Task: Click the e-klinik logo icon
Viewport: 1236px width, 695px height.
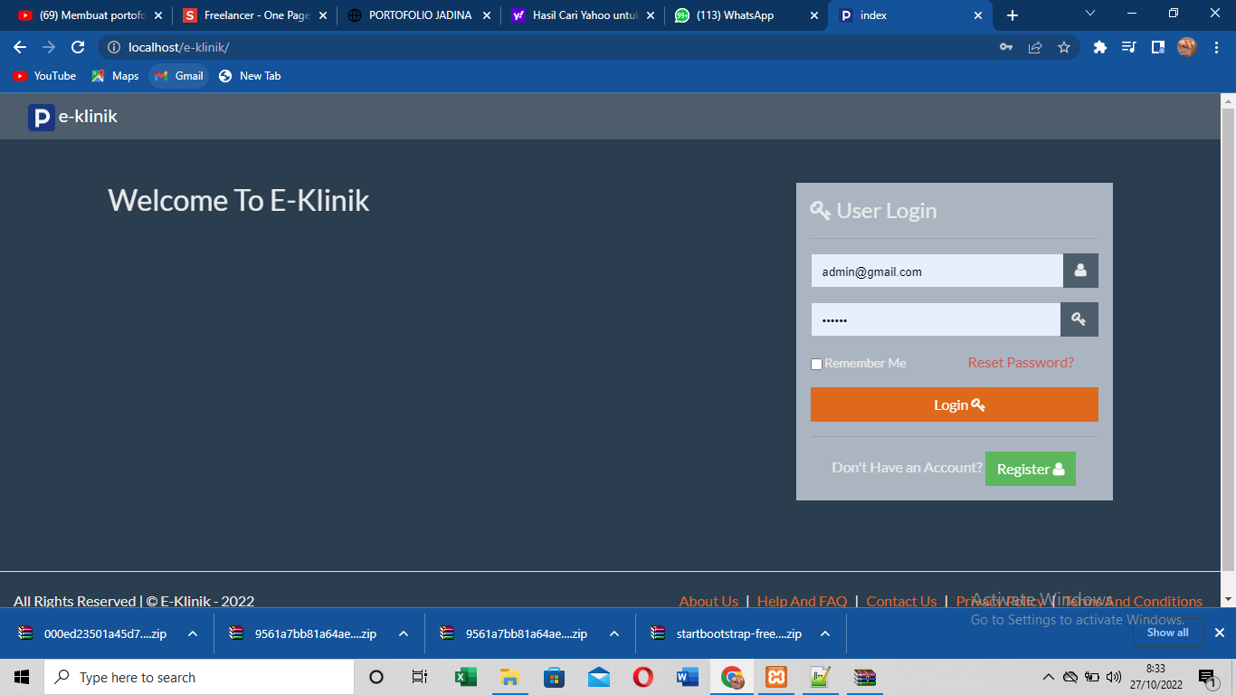Action: tap(42, 118)
